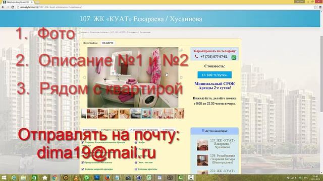Toggle the Рестораны checkbox

[x=136, y=149]
